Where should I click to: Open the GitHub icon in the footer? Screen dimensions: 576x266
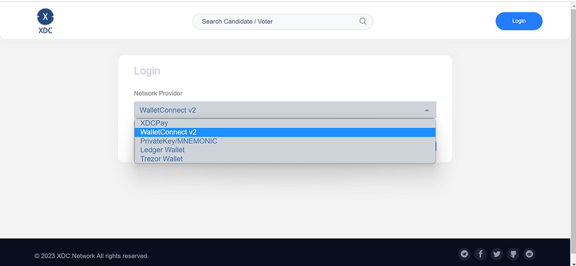coord(513,254)
